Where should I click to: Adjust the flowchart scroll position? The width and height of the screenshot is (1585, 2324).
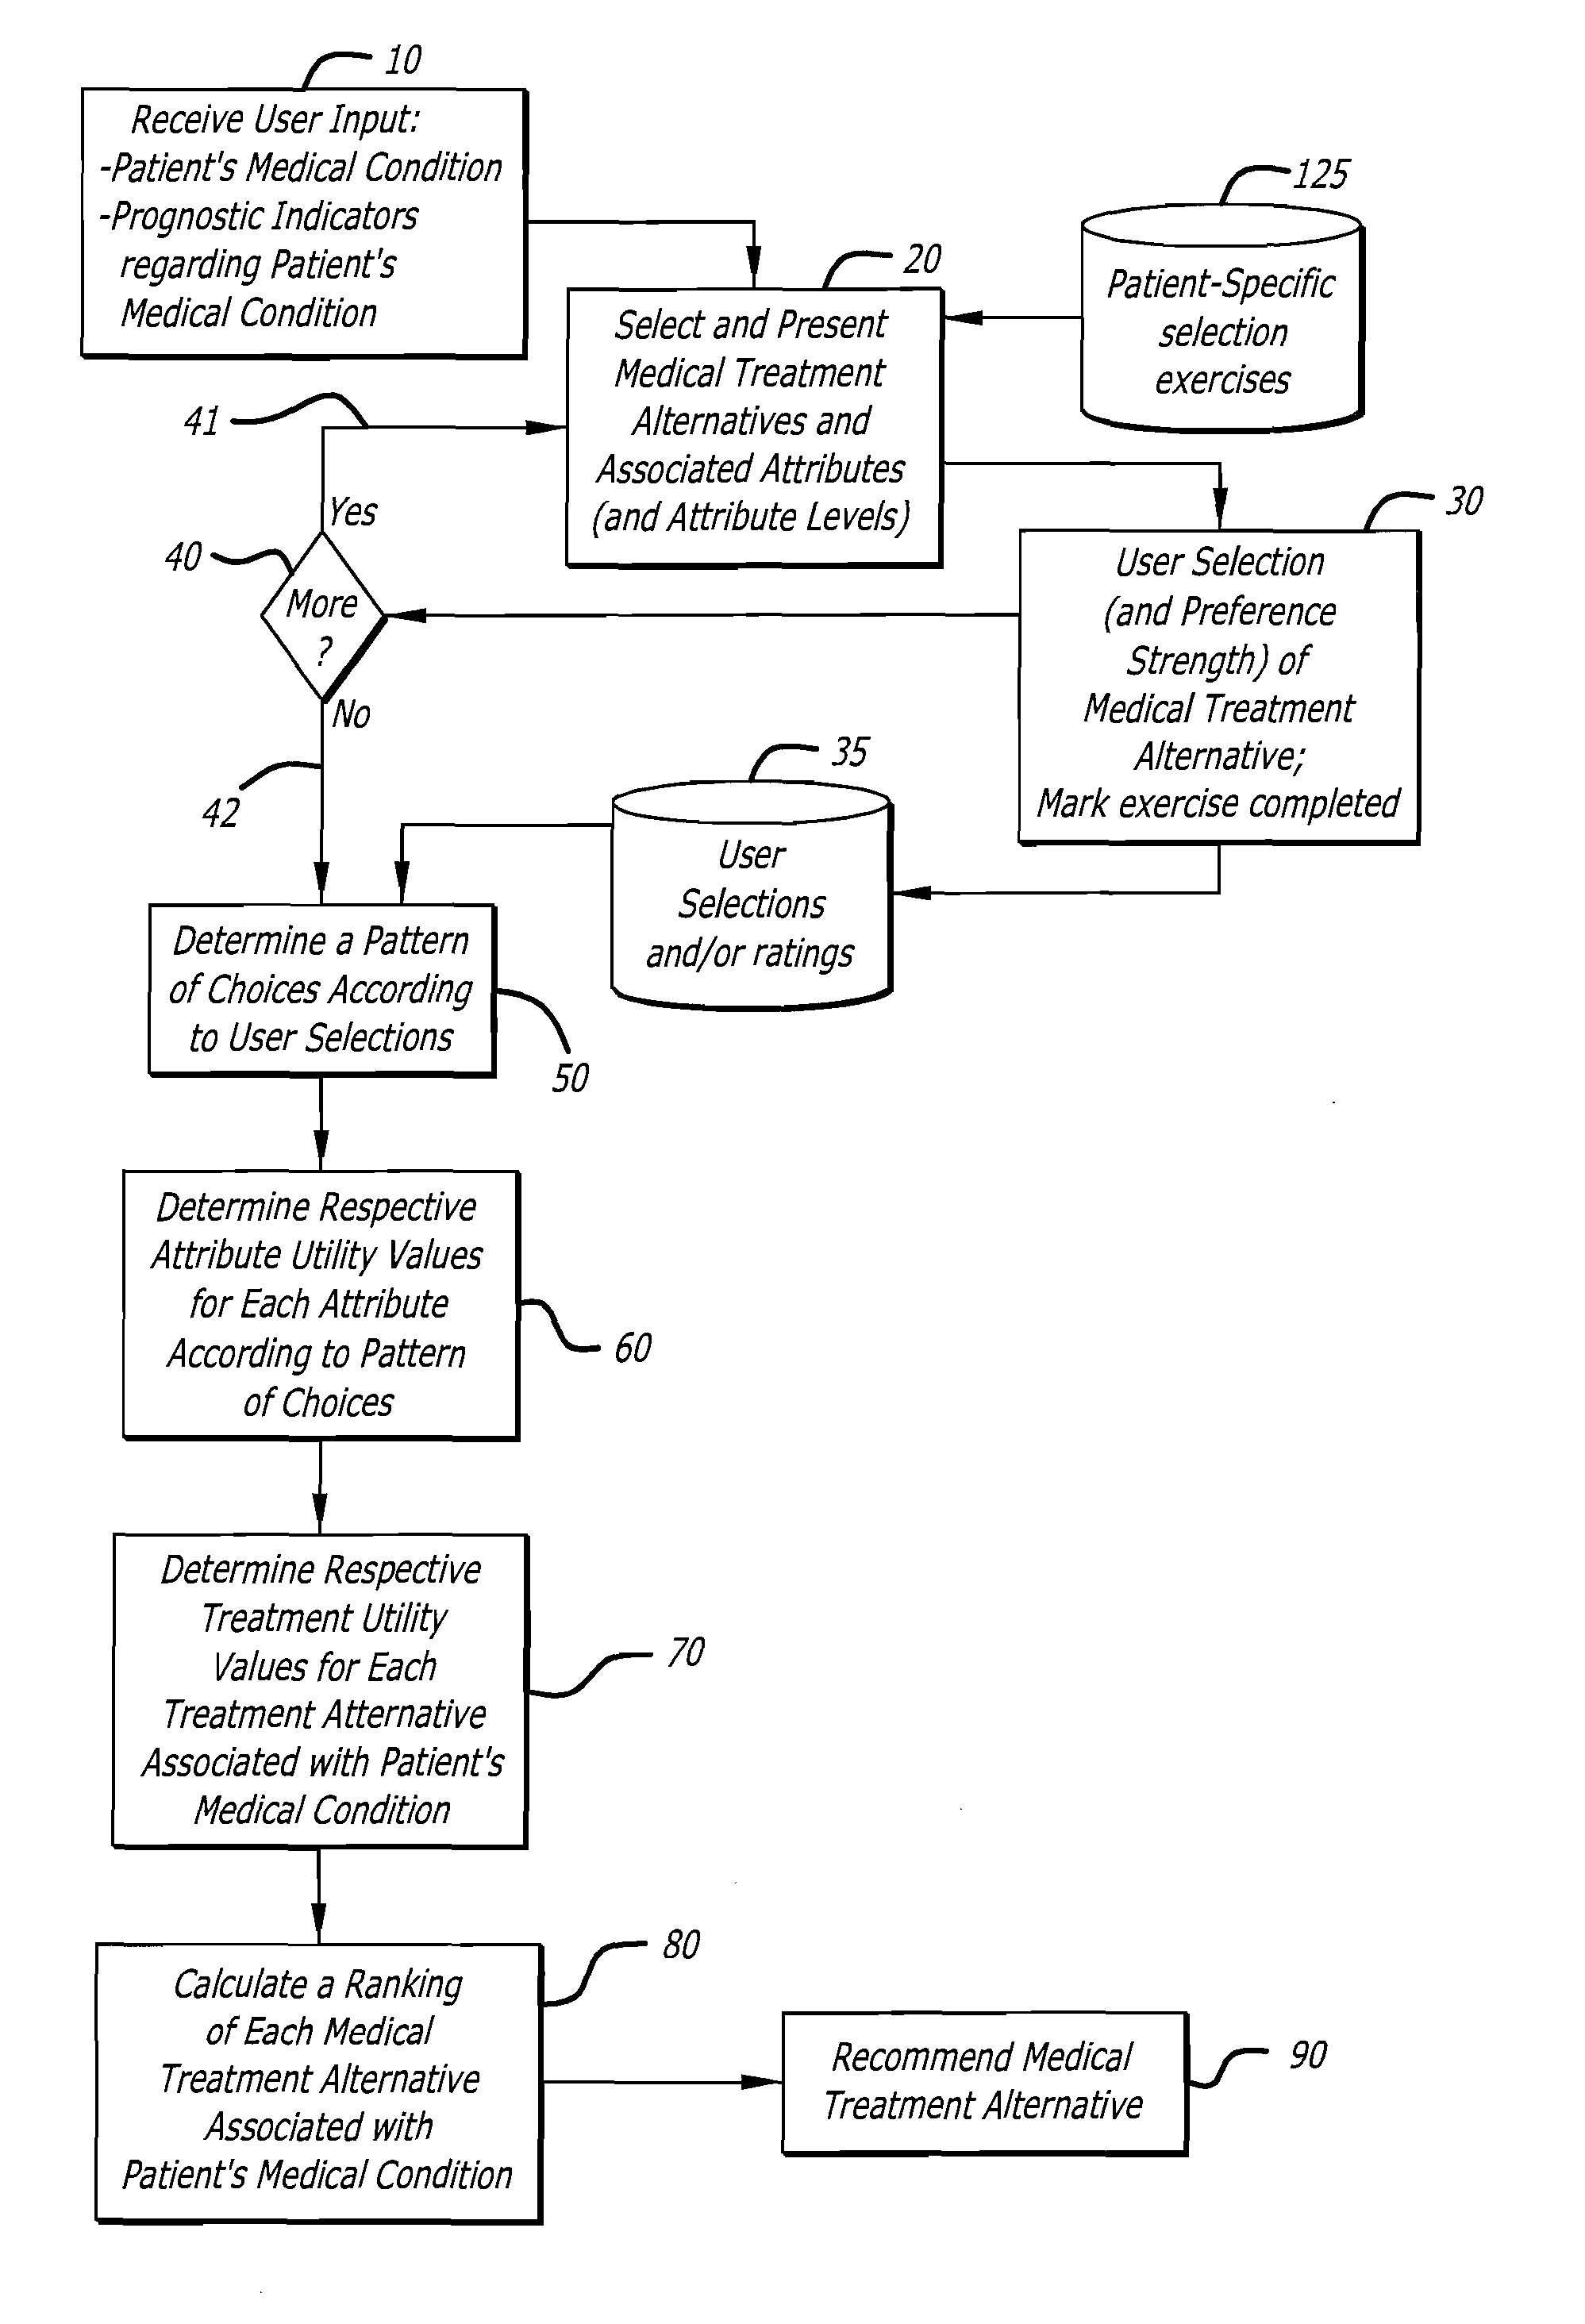point(792,1162)
